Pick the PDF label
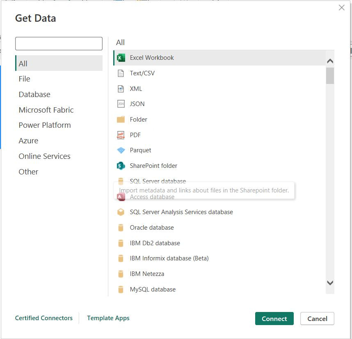This screenshot has height=339, width=352. [135, 135]
